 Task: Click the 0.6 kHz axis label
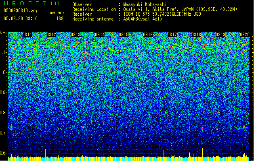3,153
